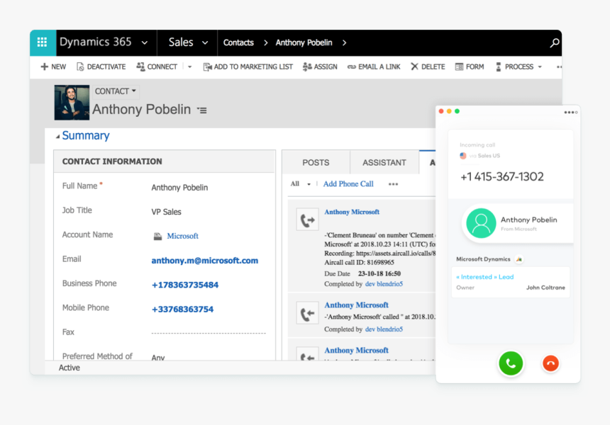Click the Deactivate document icon
The width and height of the screenshot is (610, 425).
click(x=80, y=67)
